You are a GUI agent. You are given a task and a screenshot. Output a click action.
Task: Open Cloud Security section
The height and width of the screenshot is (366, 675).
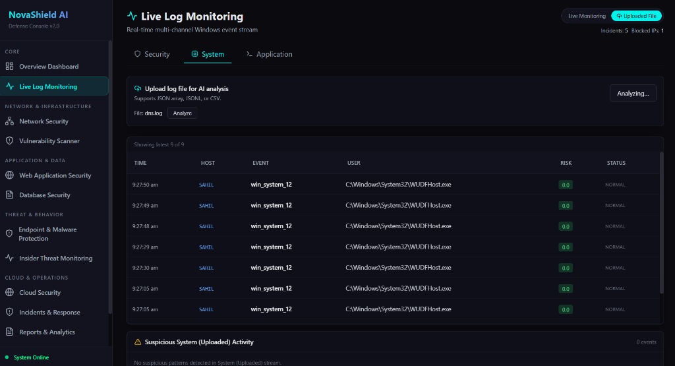(54, 292)
